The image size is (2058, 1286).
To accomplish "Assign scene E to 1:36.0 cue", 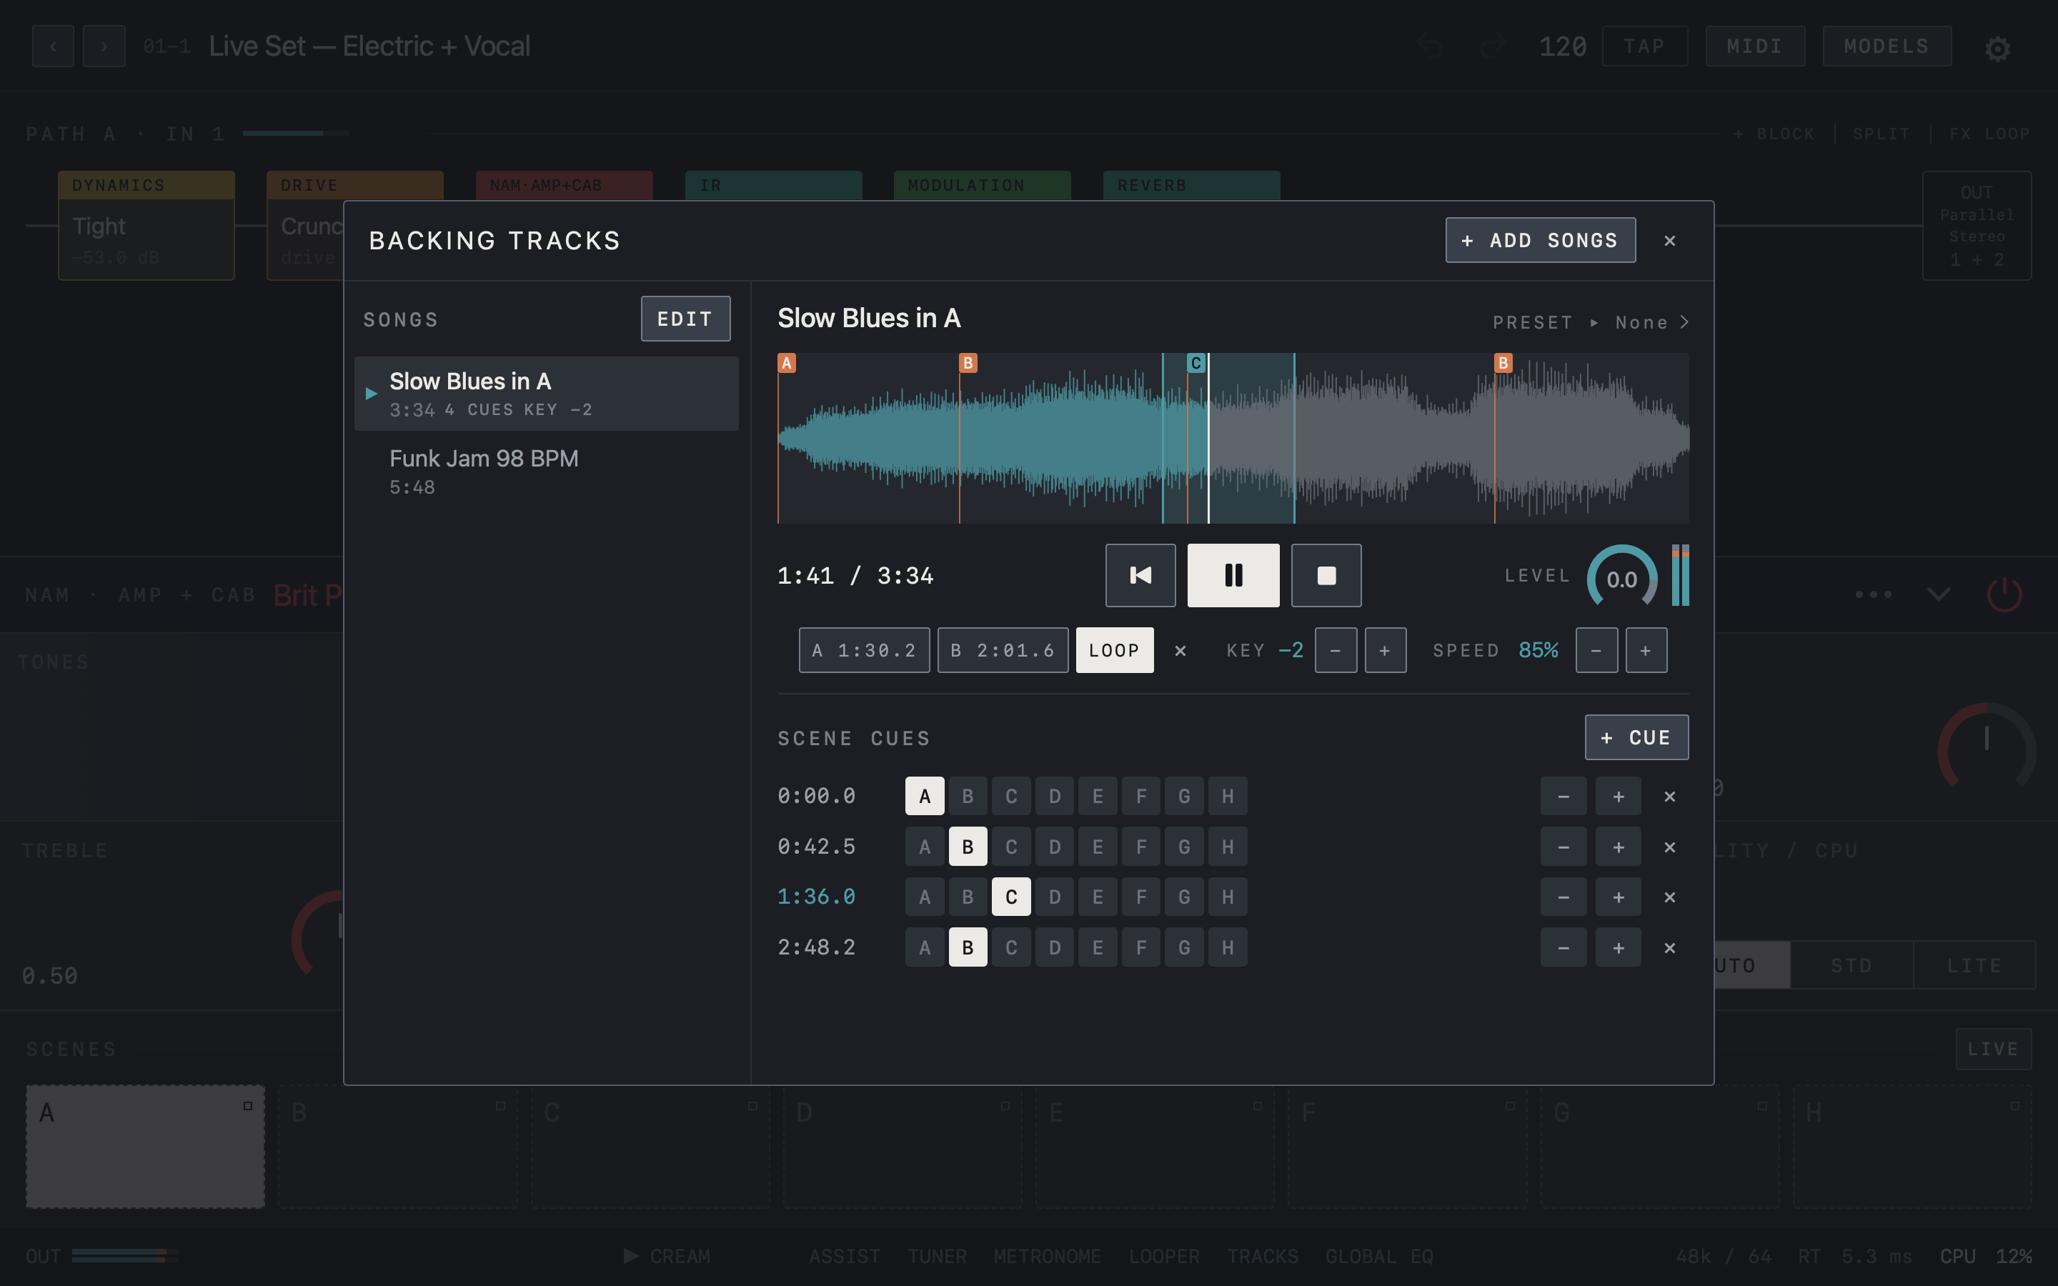I will click(1098, 897).
